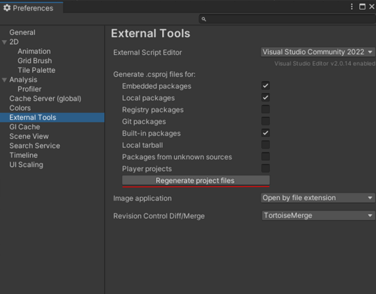Enable Git packages checkbox
Image resolution: width=376 pixels, height=294 pixels.
(266, 121)
